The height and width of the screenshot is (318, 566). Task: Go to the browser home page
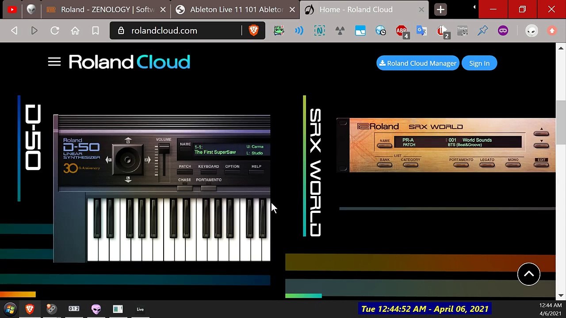(x=75, y=30)
